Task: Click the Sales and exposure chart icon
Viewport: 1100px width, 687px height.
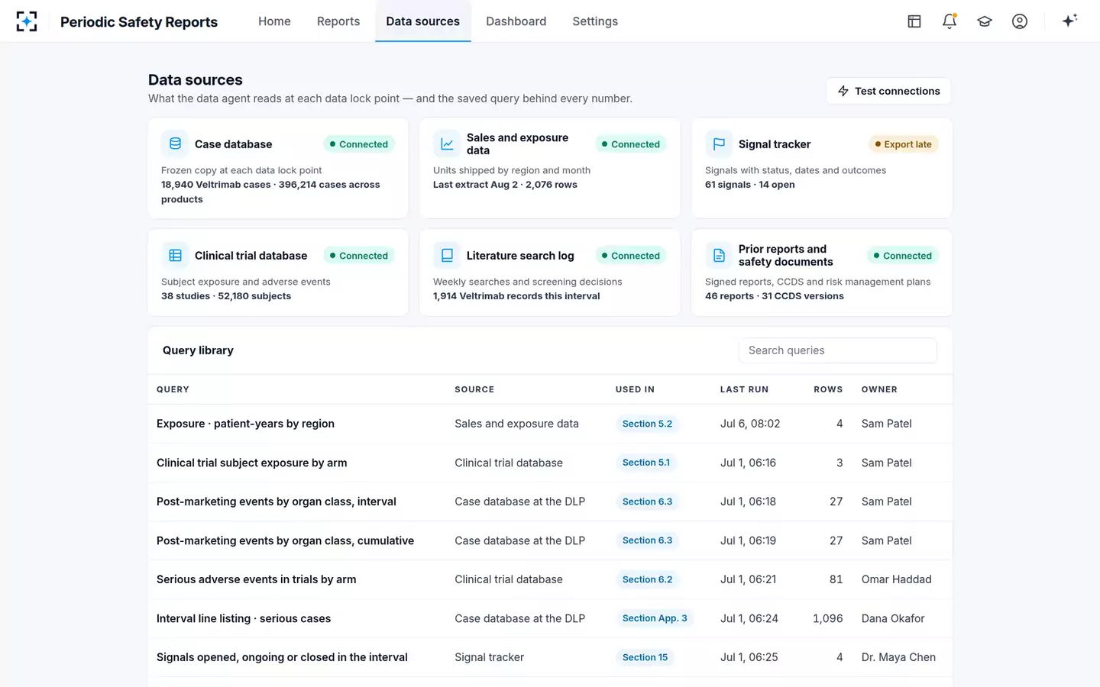Action: click(x=447, y=144)
